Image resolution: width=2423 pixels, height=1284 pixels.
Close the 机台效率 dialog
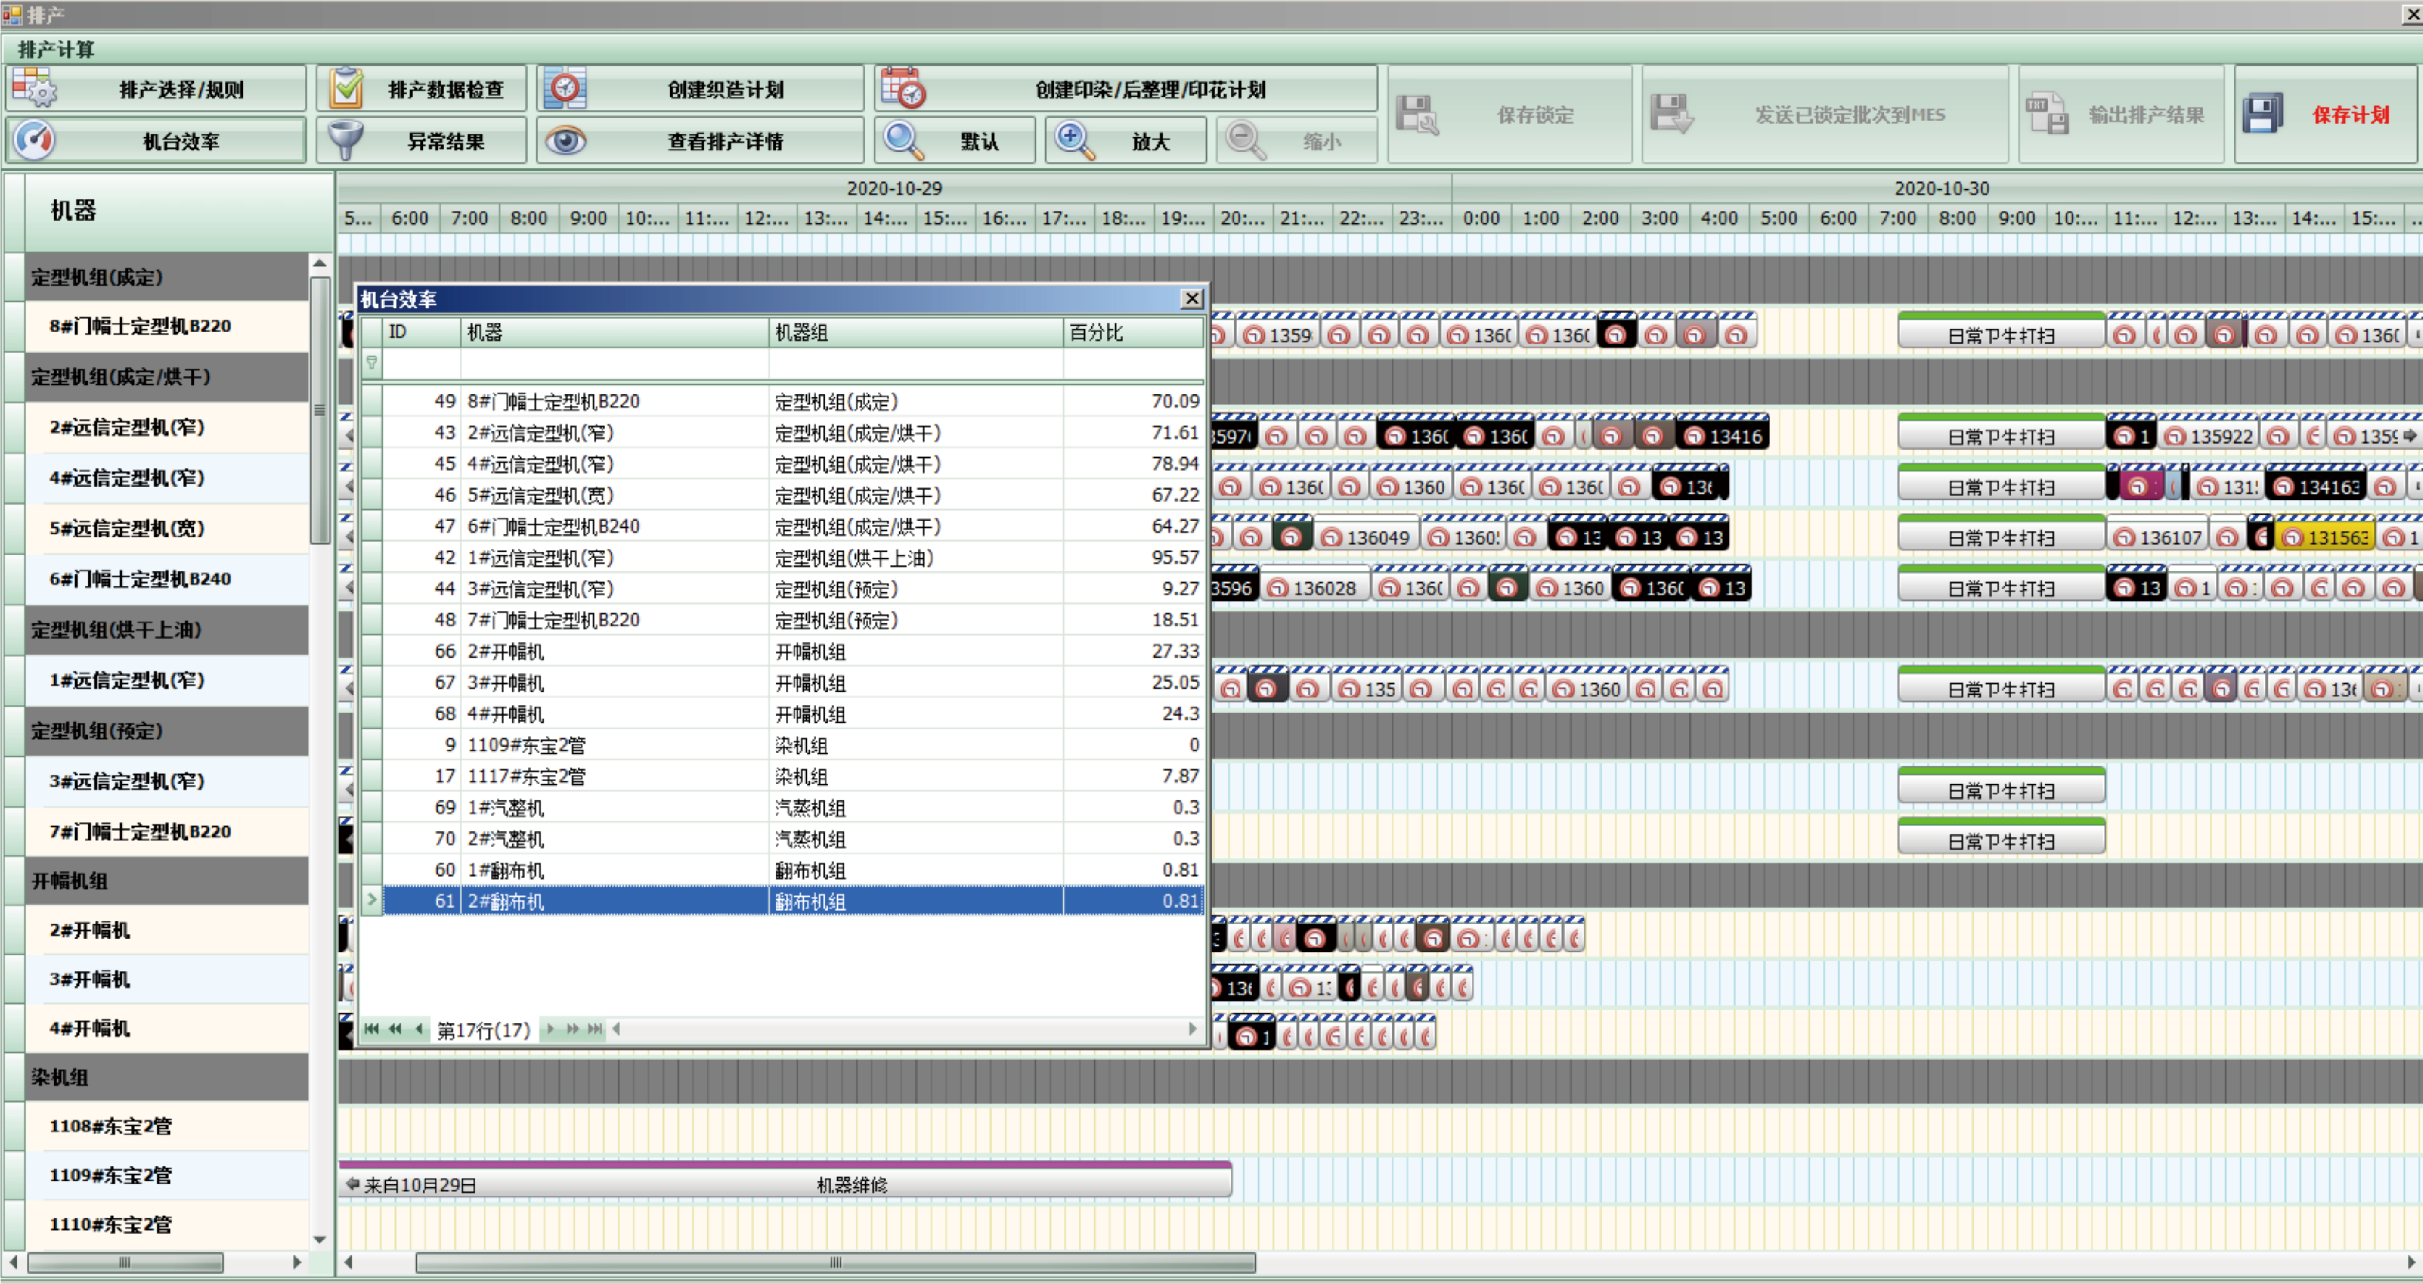pos(1192,299)
